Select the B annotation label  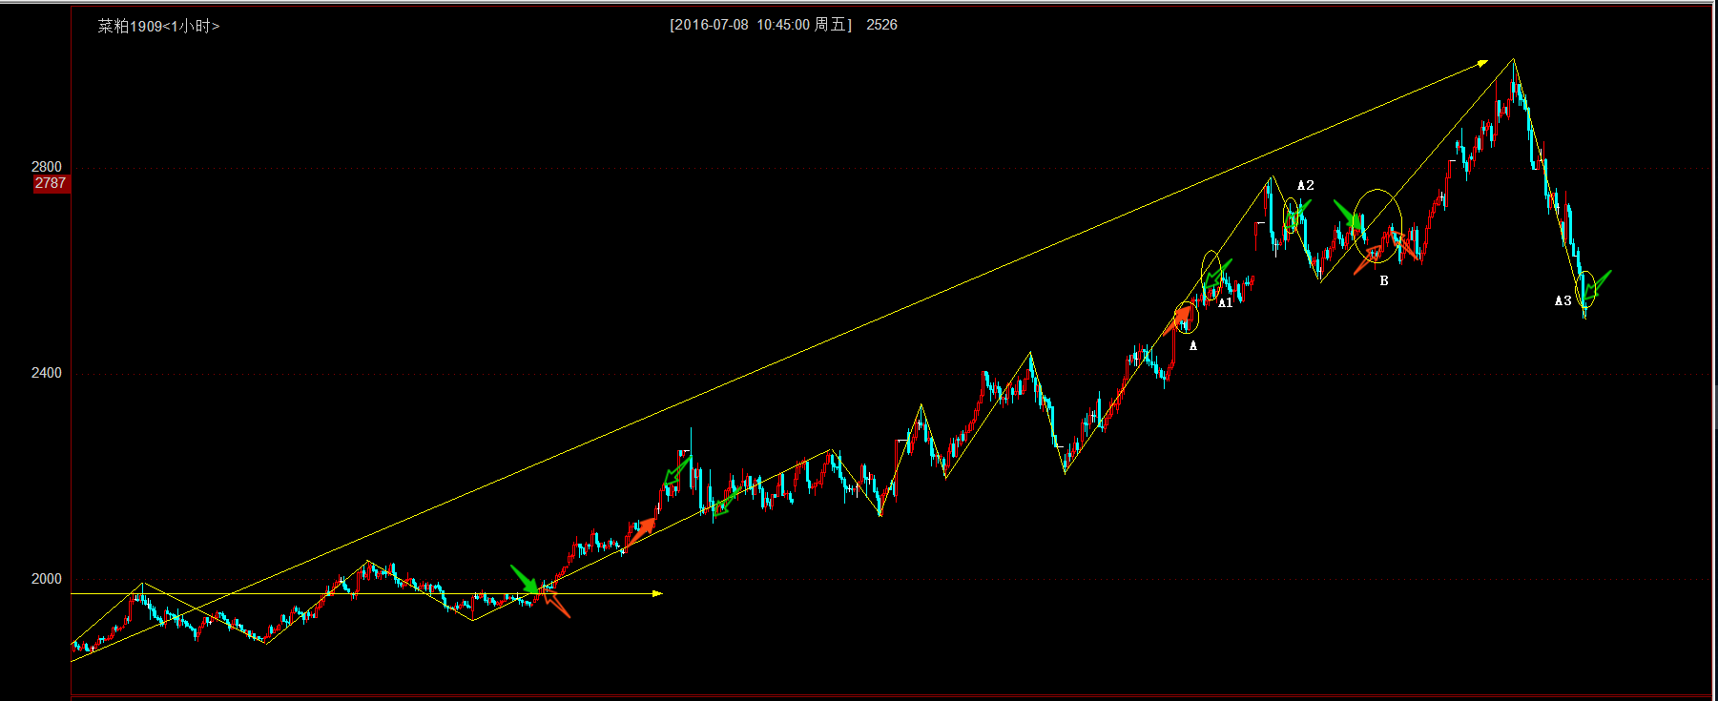coord(1384,280)
